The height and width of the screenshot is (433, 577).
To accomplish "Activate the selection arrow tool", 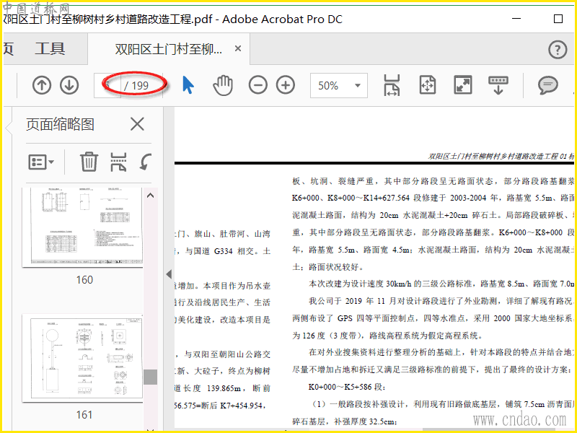I will [x=188, y=85].
